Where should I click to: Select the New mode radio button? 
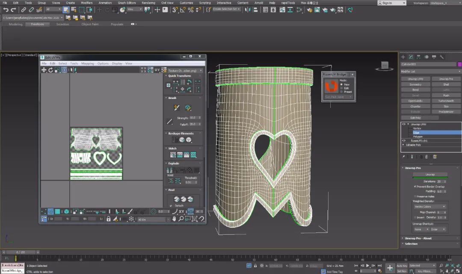[x=341, y=84]
